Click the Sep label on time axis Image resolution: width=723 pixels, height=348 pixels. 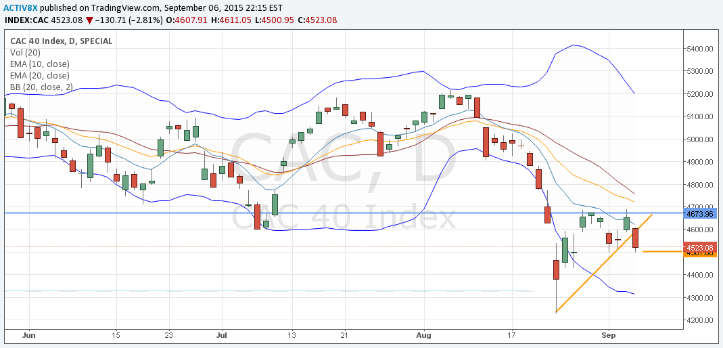(609, 336)
